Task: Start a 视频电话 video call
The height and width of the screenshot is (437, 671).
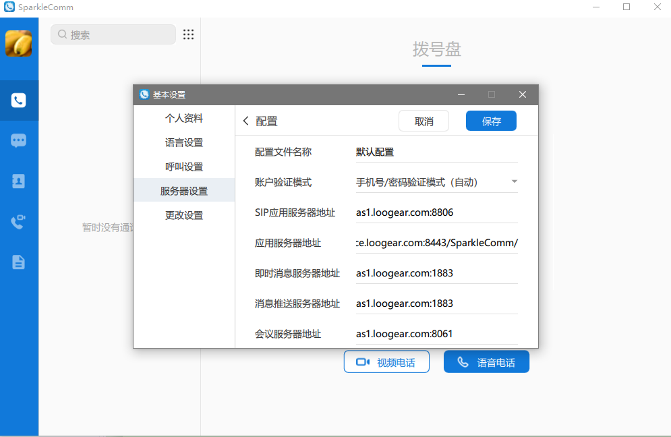Action: point(387,362)
